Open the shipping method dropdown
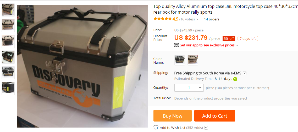The height and width of the screenshot is (132, 298). coord(245,73)
